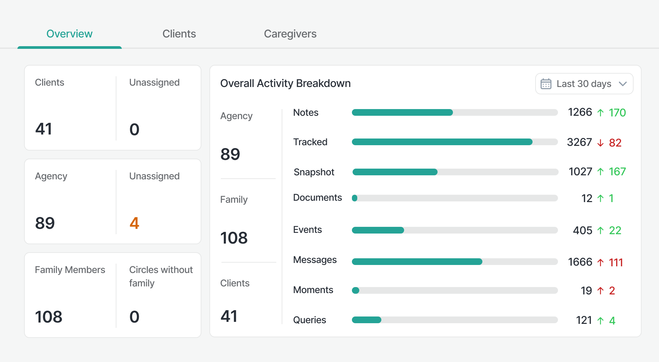Click the Family Members label

click(x=70, y=270)
